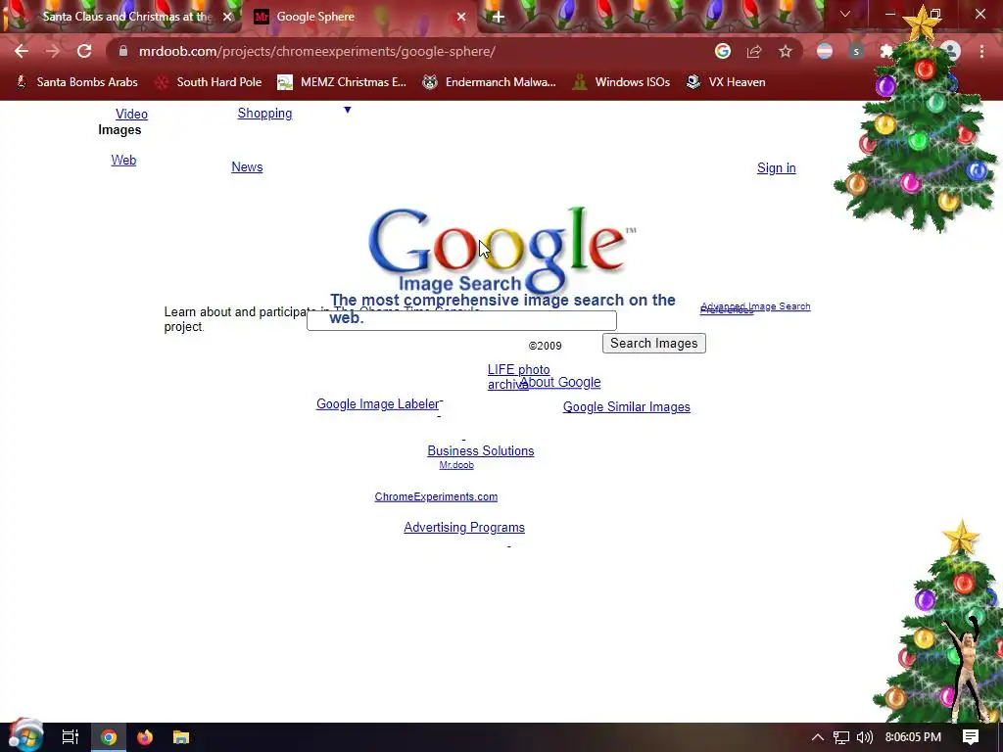Open the Santa Bombs Arabs bookmark
Viewport: 1003px width, 752px height.
tap(76, 82)
